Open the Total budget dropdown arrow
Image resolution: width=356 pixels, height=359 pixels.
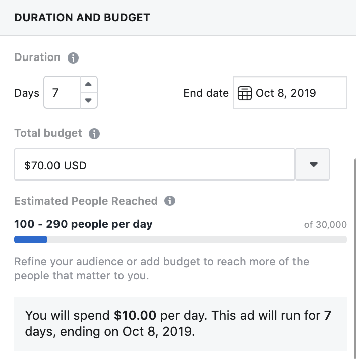click(313, 164)
